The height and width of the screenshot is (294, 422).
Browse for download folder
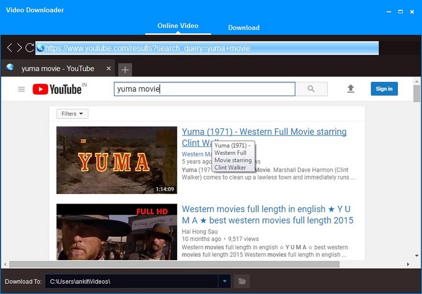click(x=242, y=281)
